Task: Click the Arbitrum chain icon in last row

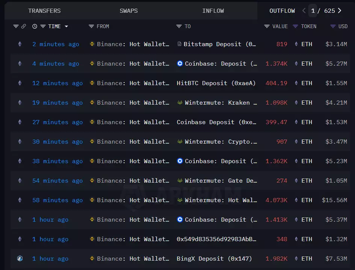Action: coord(20,258)
